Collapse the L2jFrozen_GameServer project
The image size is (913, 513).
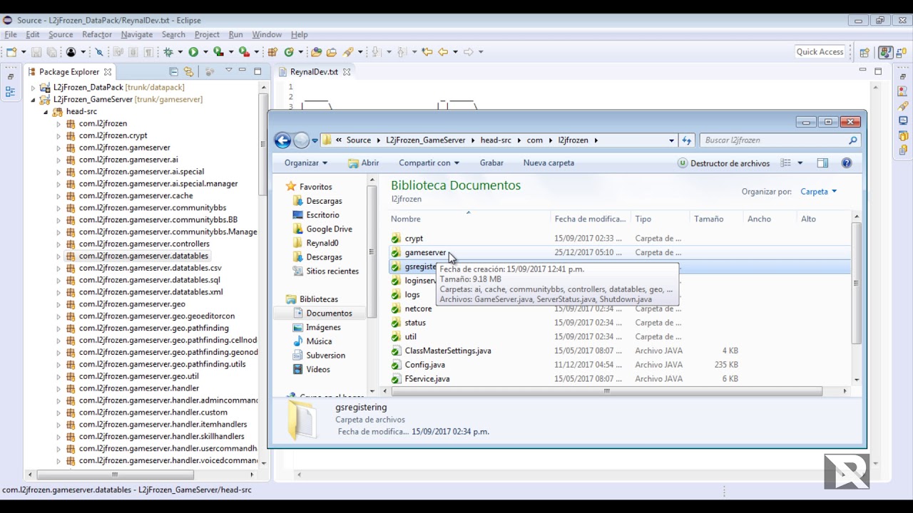pos(33,100)
